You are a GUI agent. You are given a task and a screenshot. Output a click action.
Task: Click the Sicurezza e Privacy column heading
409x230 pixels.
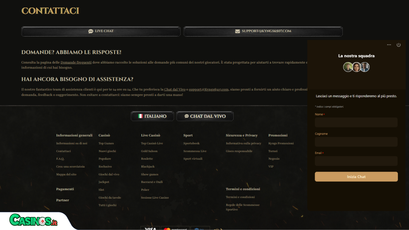tap(242, 135)
